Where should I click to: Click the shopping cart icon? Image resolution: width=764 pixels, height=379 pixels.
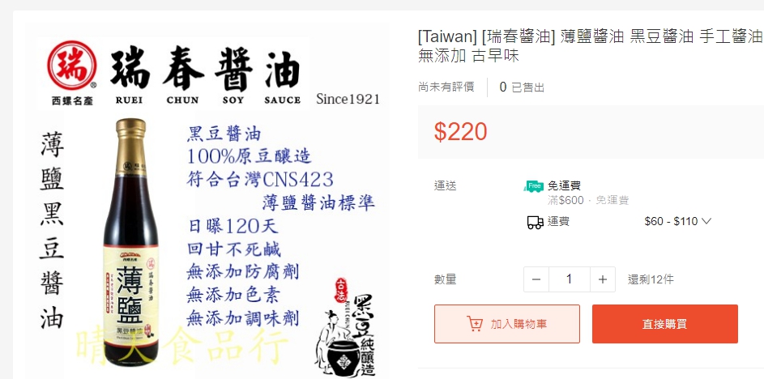coord(475,324)
